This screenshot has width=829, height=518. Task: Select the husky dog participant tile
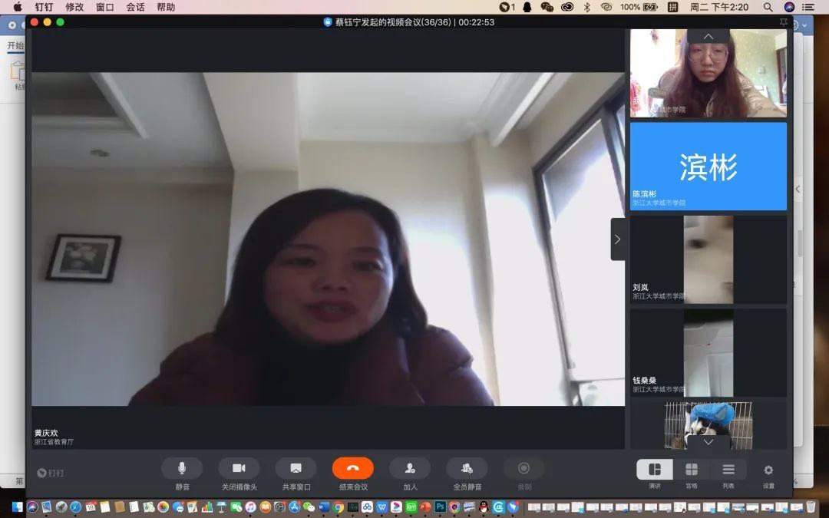708,425
